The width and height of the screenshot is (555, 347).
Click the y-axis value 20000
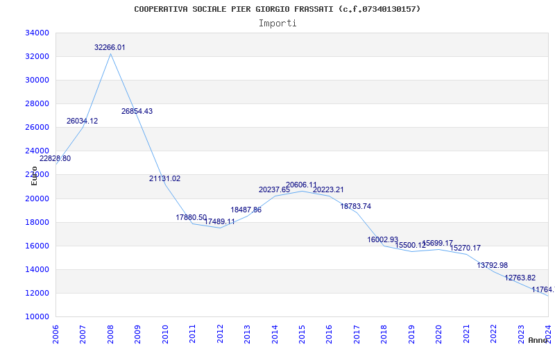click(x=37, y=198)
